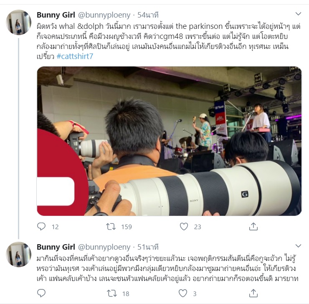Screen dimensions: 309x304
Task: Open @bunnyploeny handle on first tweet
Action: 104,15
